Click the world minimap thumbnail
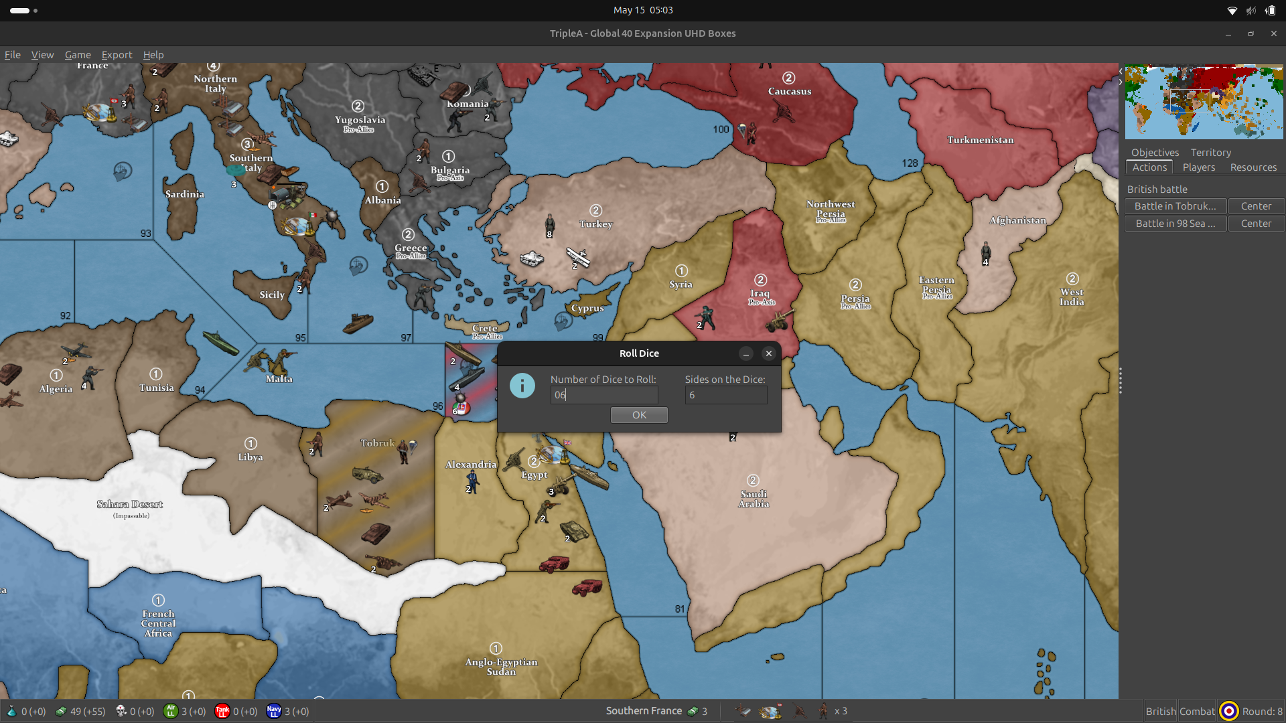This screenshot has height=723, width=1286. [x=1204, y=102]
